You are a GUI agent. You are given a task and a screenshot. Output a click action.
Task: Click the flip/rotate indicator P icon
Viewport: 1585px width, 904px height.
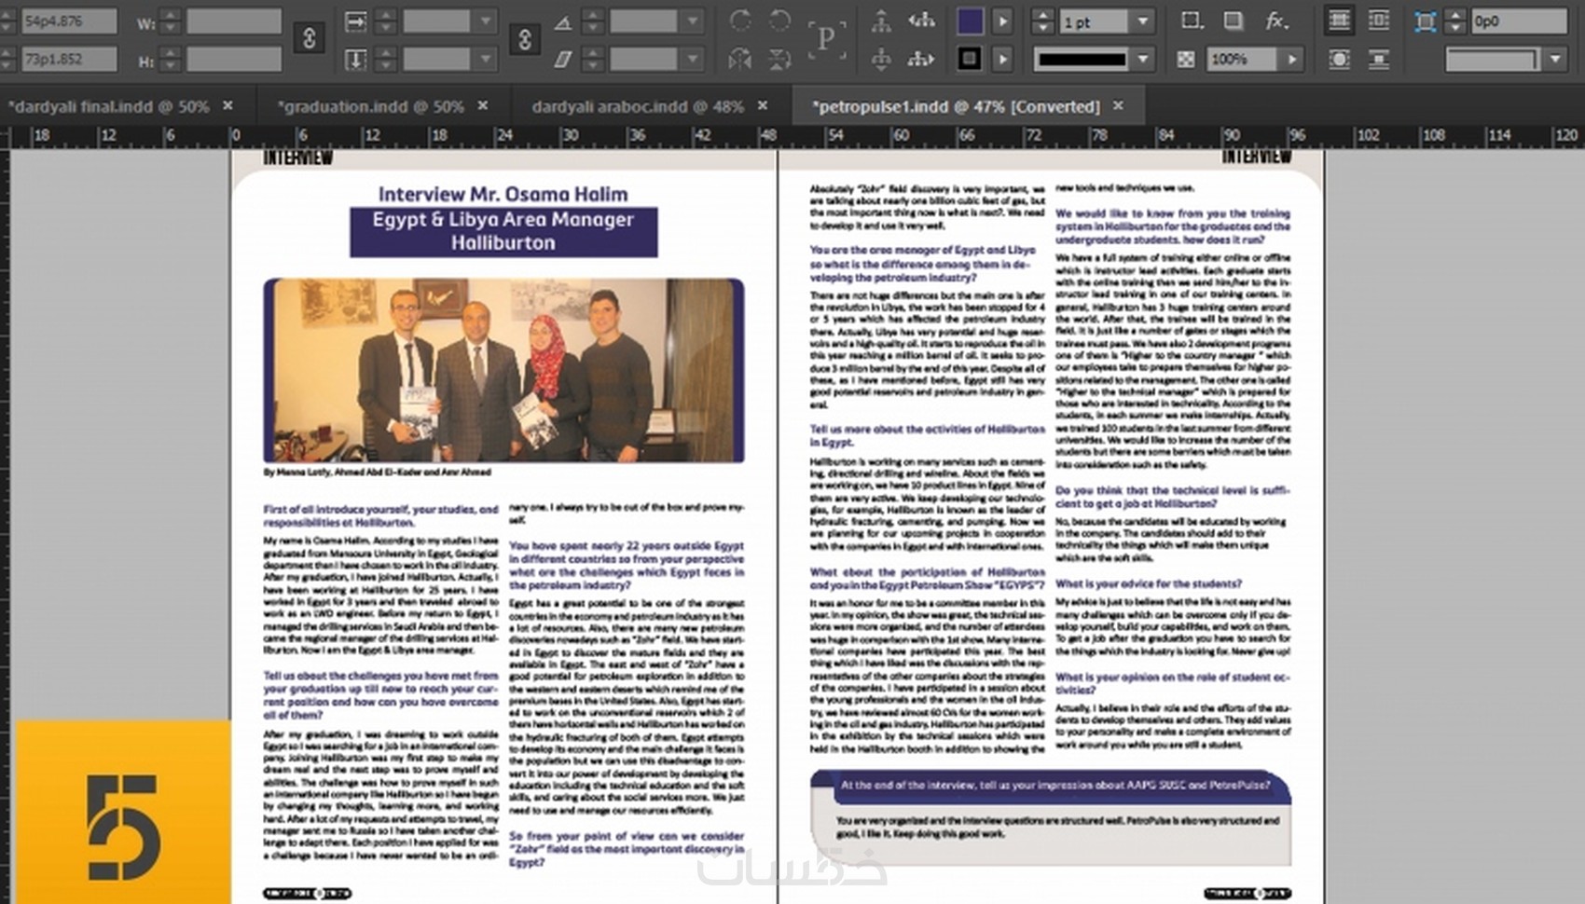point(826,39)
